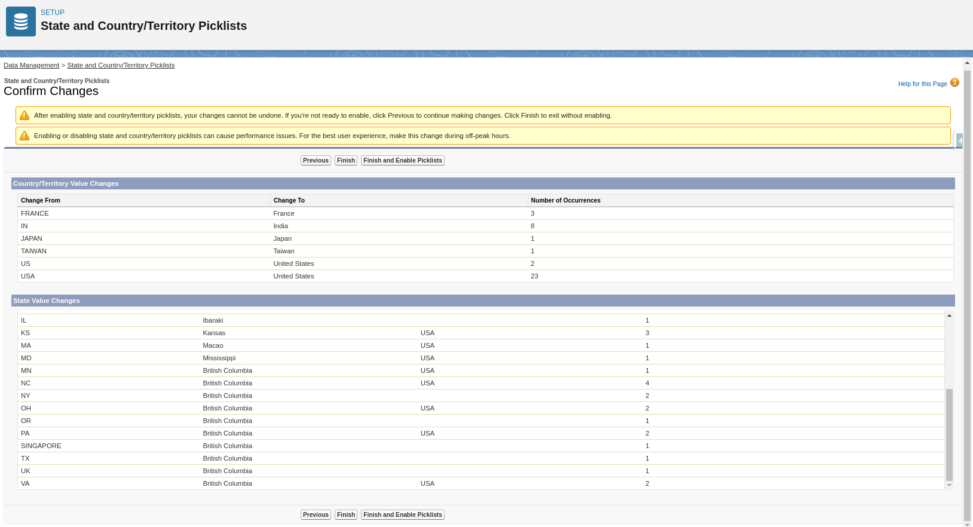This screenshot has height=527, width=973.
Task: Click the main page vertical scrollbar
Action: click(x=967, y=295)
